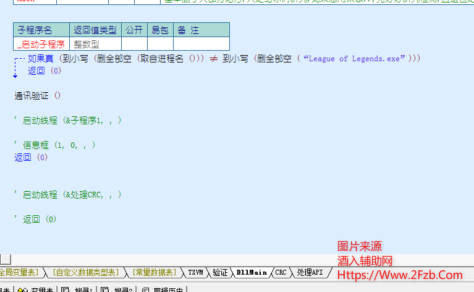Click the 取自进程名 () call
Viewport: 474px width, 292px height.
click(x=169, y=59)
